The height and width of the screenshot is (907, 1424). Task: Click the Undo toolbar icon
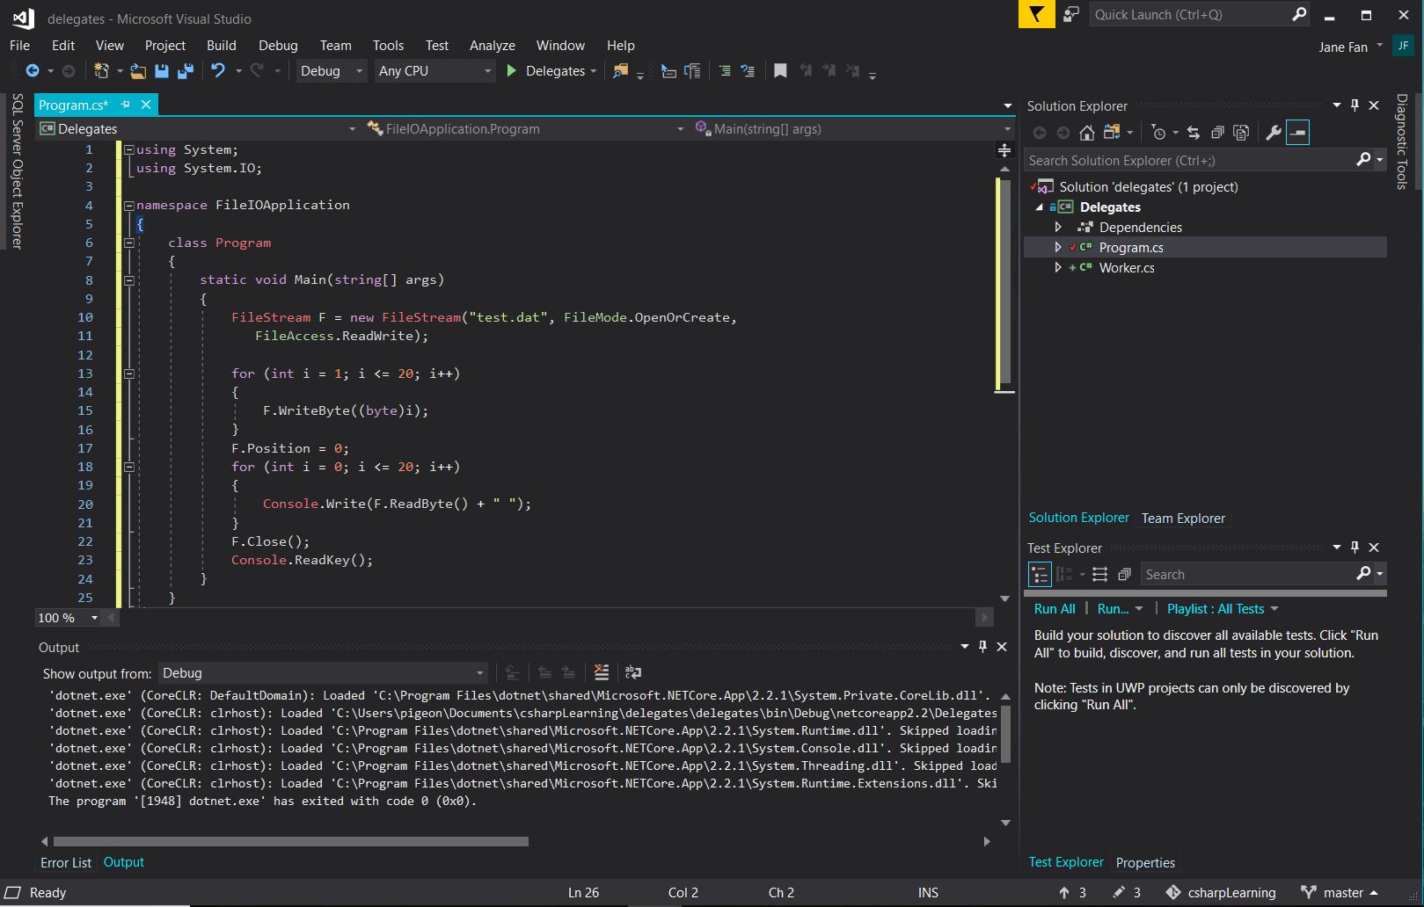pyautogui.click(x=218, y=71)
